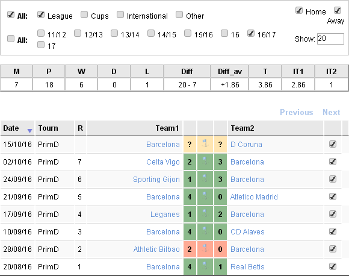Open Atletico Madrid team link

(x=254, y=197)
